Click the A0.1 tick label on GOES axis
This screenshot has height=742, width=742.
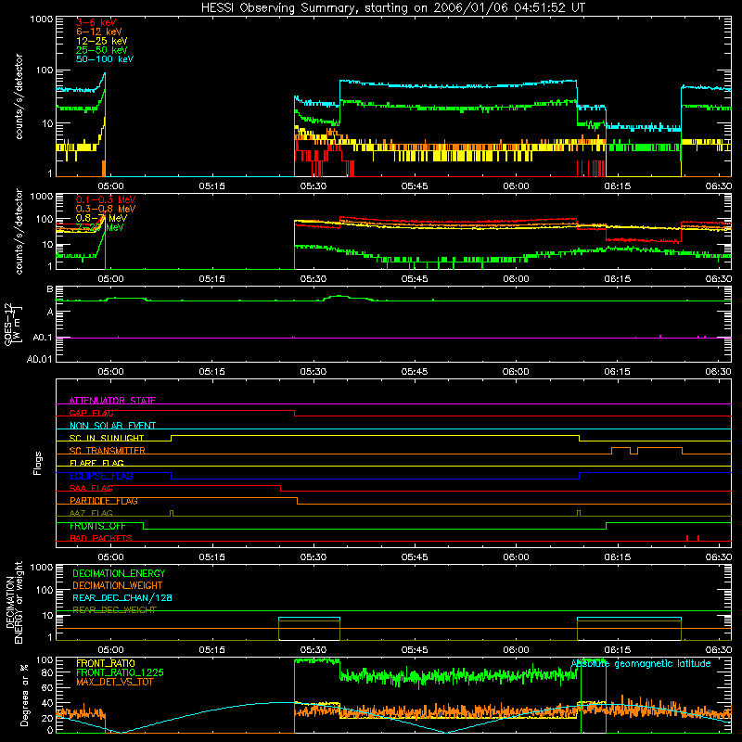point(43,338)
